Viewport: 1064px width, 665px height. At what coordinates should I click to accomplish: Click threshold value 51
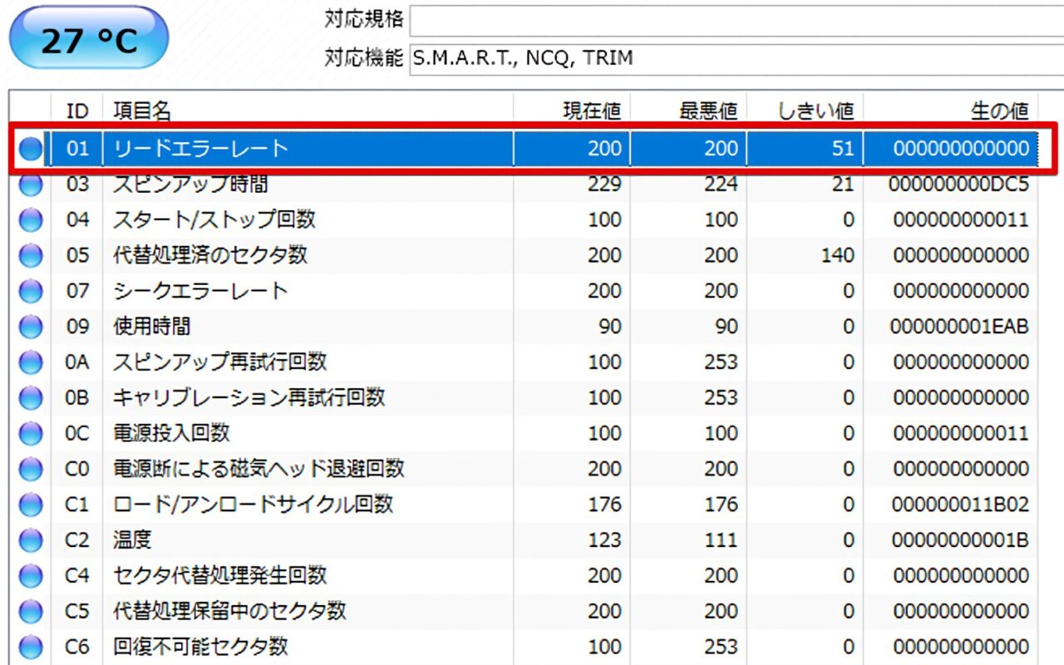[x=843, y=149]
